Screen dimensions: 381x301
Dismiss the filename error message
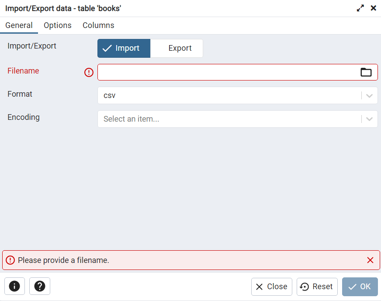click(x=370, y=260)
